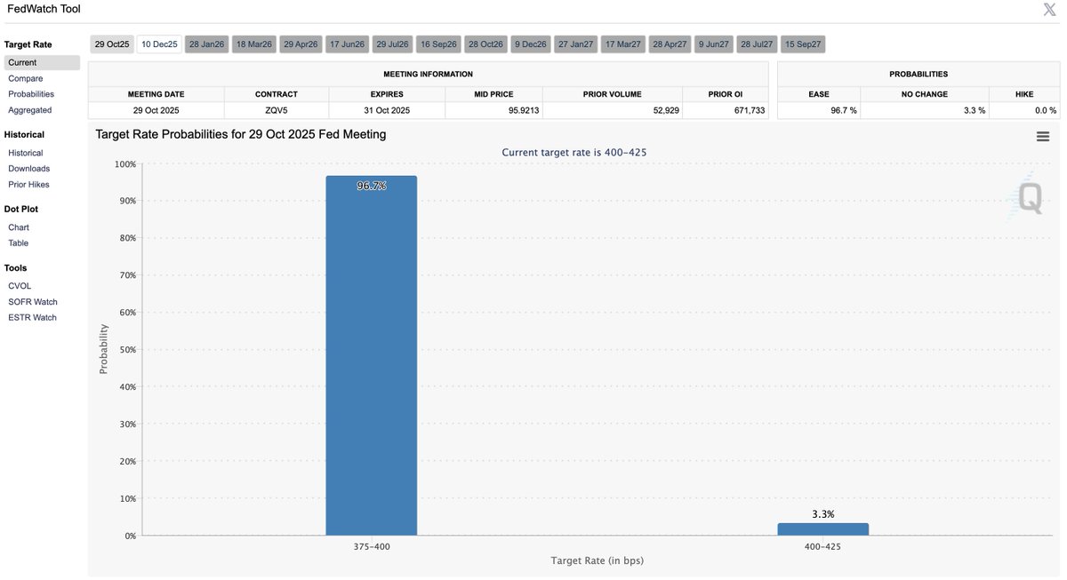Click the 3.3% bar label
The width and height of the screenshot is (1067, 580).
(x=822, y=514)
